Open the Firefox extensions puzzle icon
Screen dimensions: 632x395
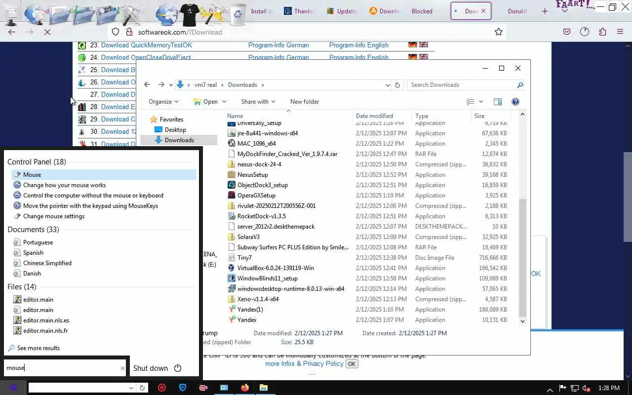point(602,32)
